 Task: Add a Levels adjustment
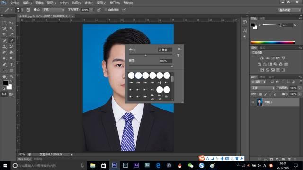tap(267, 58)
